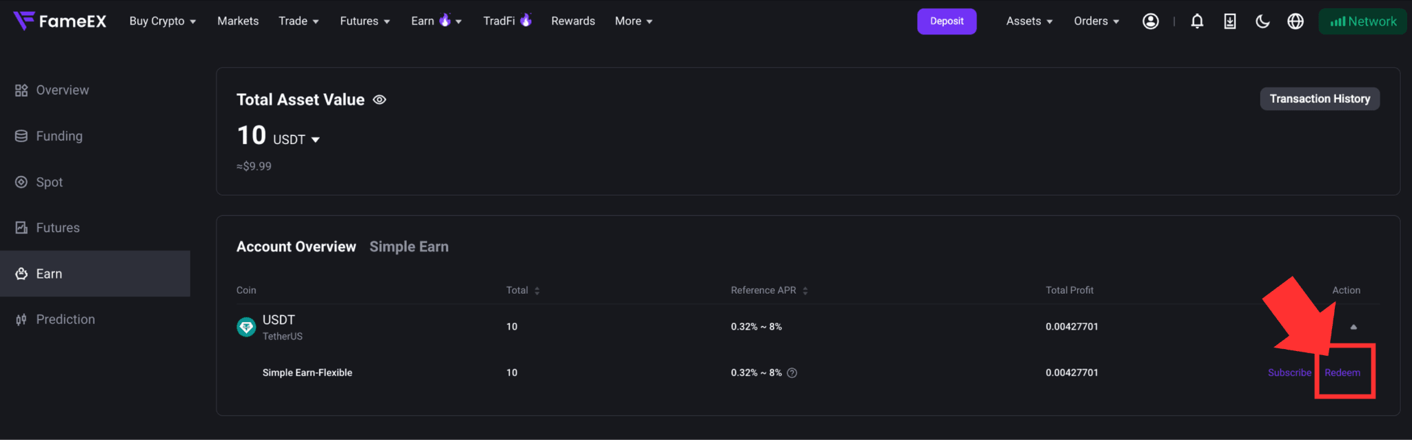
Task: Go to Spot in sidebar
Action: pyautogui.click(x=49, y=182)
